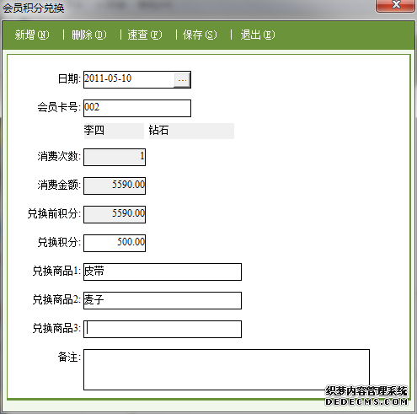Close the 会员积分兑换 window
Screen dimensions: 417x414
395,6
